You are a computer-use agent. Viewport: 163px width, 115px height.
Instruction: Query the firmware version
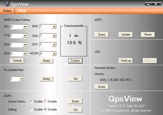[102, 87]
